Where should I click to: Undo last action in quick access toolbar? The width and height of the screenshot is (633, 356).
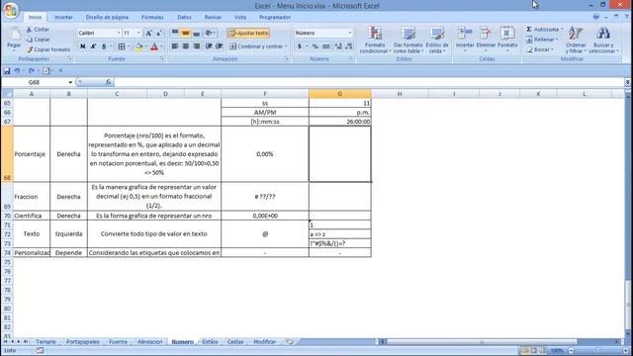(x=17, y=70)
